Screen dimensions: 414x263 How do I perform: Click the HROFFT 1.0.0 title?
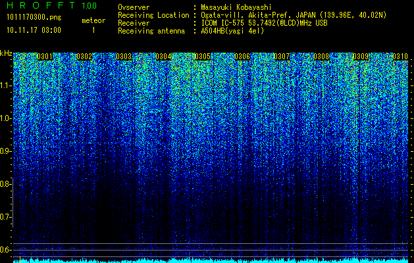click(x=51, y=5)
